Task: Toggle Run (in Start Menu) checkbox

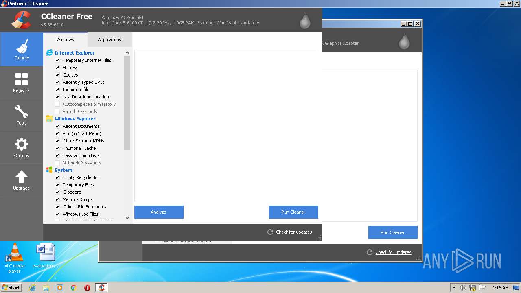Action: click(57, 133)
